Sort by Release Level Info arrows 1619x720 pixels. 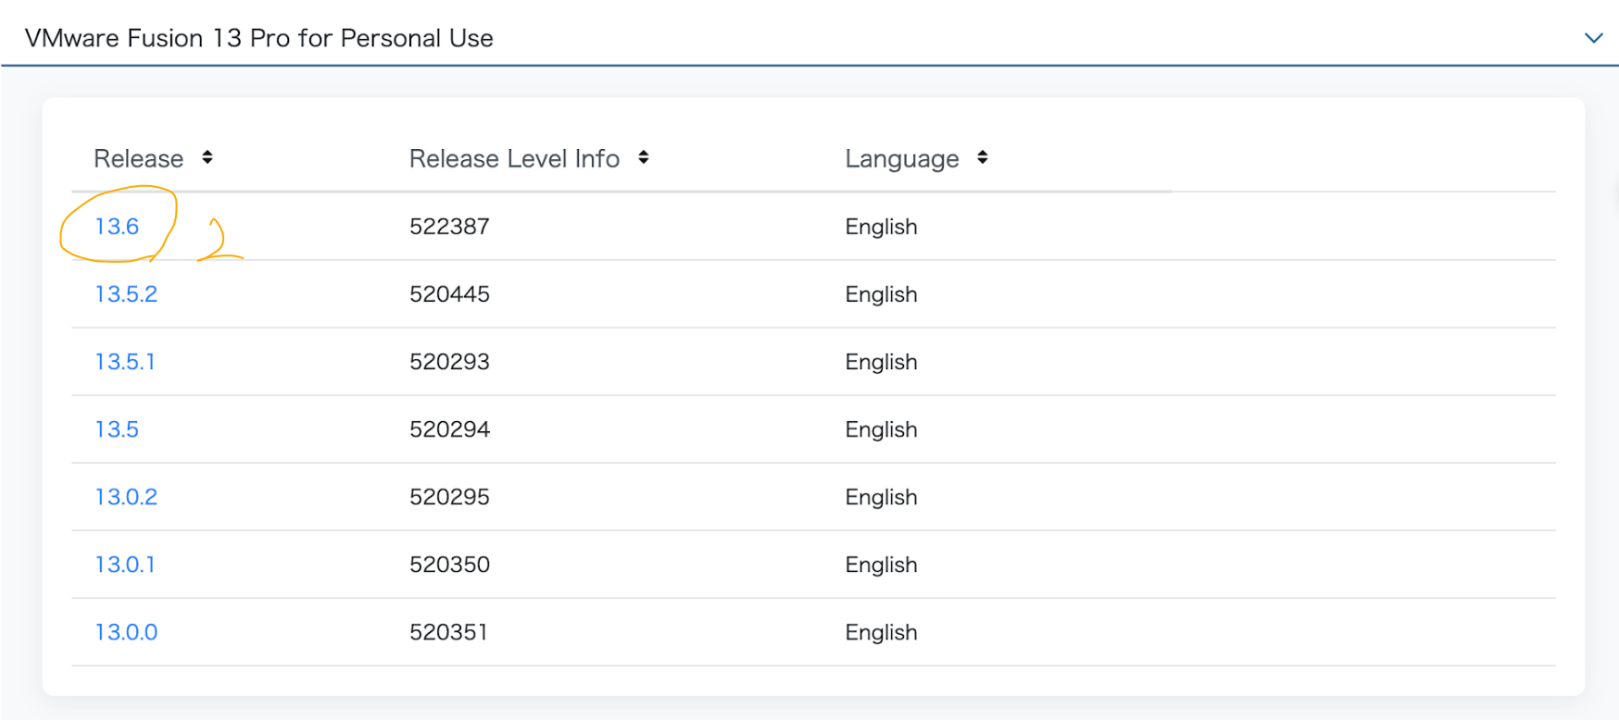pos(644,157)
